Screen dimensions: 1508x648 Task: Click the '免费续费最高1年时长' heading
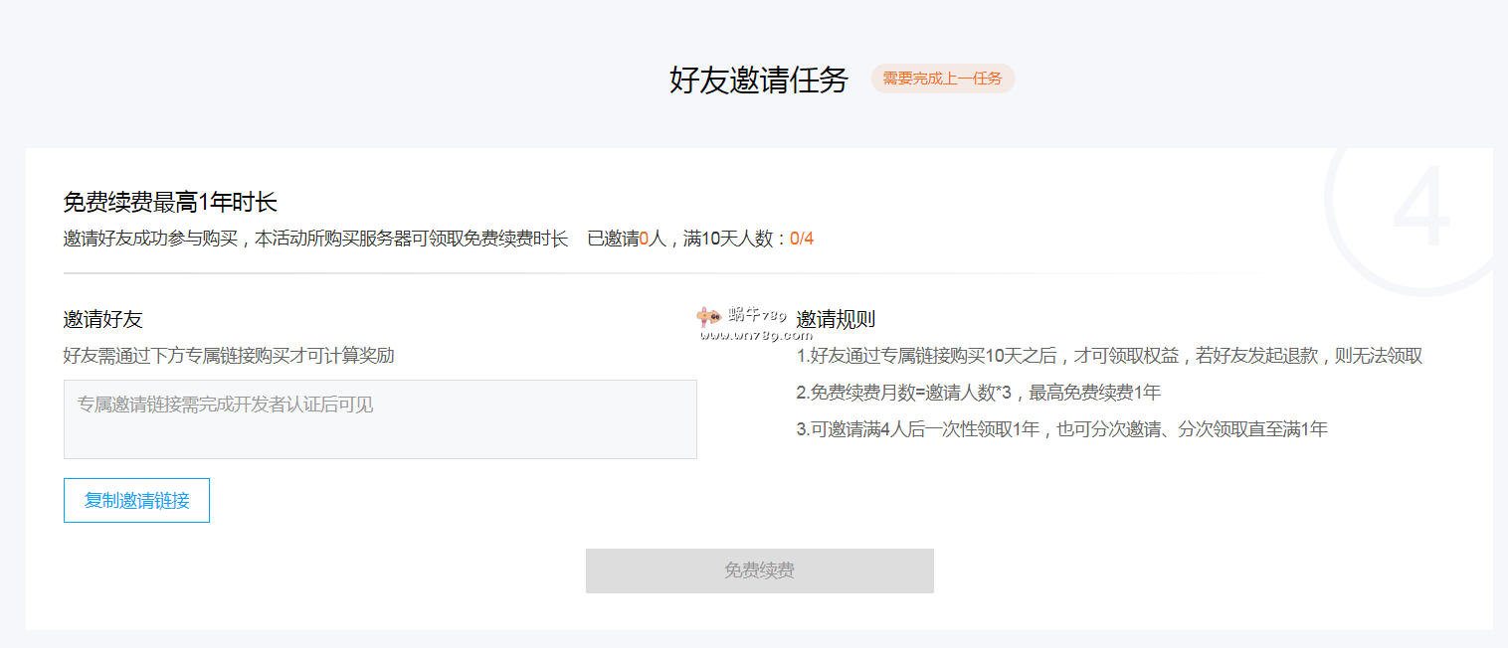coord(170,203)
